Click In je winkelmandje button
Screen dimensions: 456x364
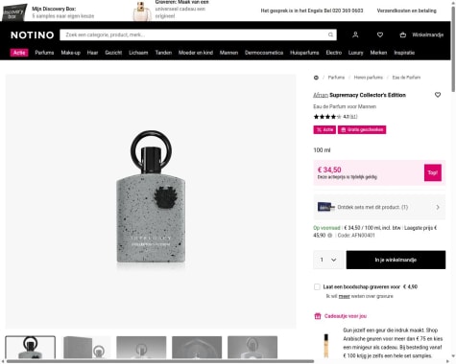pos(396,260)
